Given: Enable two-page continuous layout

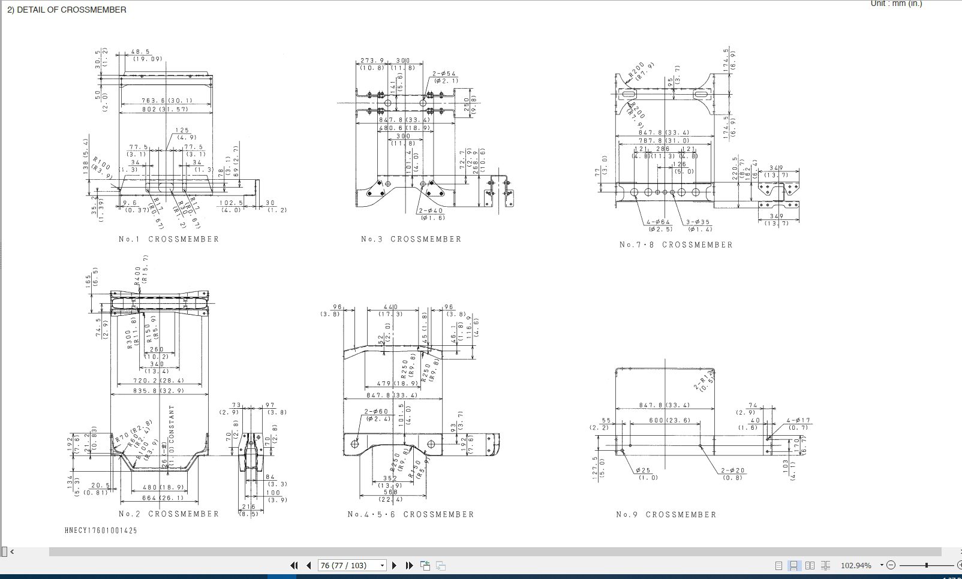Looking at the screenshot, I should (826, 565).
